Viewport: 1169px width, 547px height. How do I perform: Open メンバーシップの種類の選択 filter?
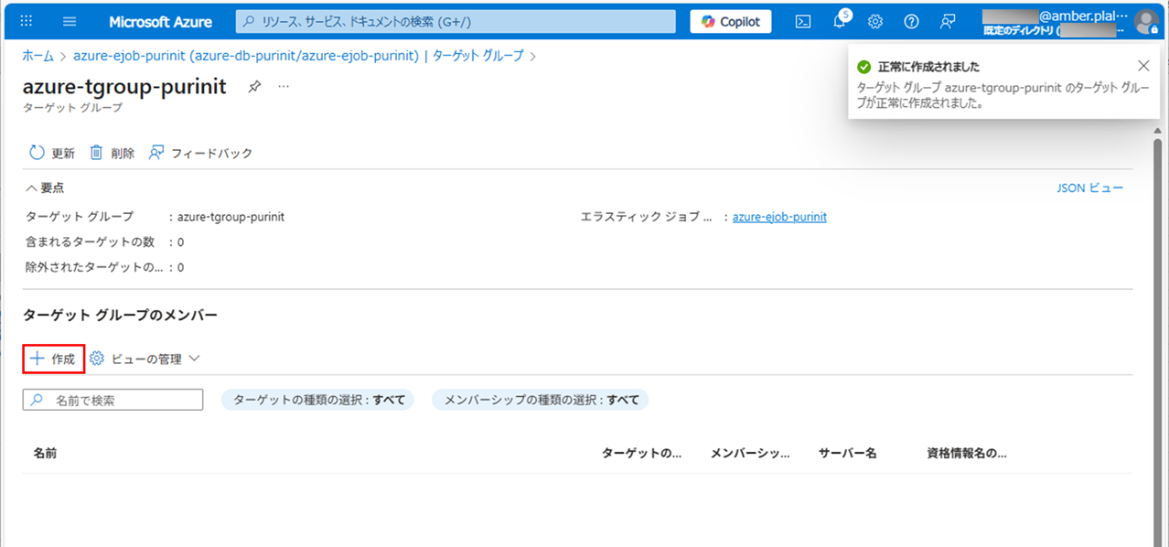coord(540,400)
